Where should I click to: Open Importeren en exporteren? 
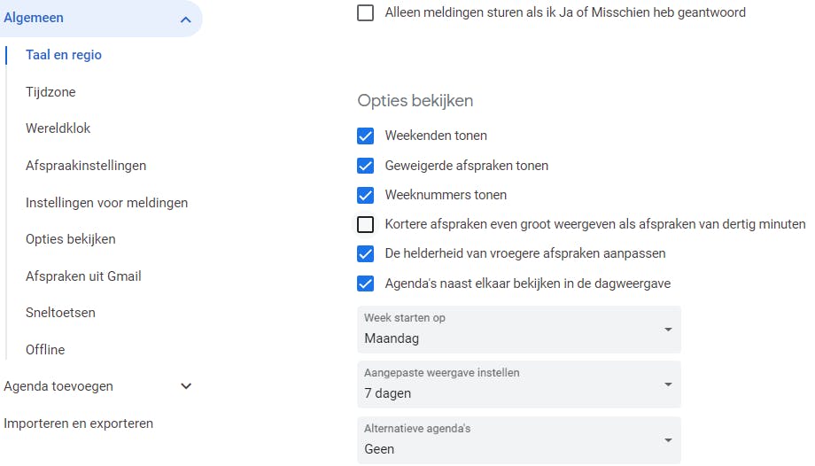(x=78, y=423)
